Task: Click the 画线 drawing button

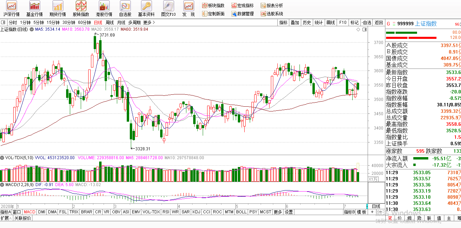Action: pyautogui.click(x=331, y=22)
